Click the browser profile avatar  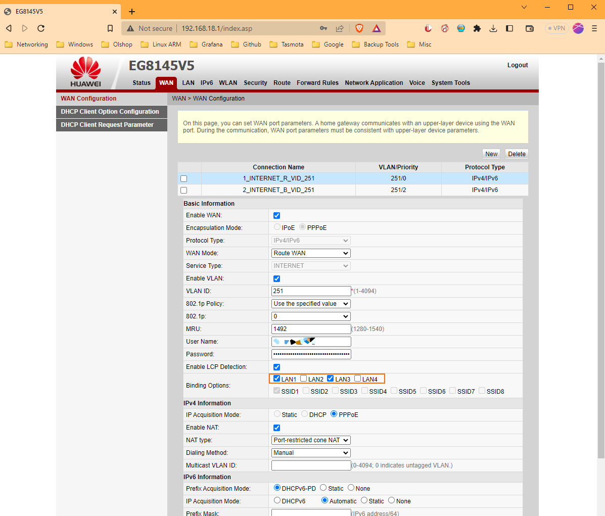(578, 28)
